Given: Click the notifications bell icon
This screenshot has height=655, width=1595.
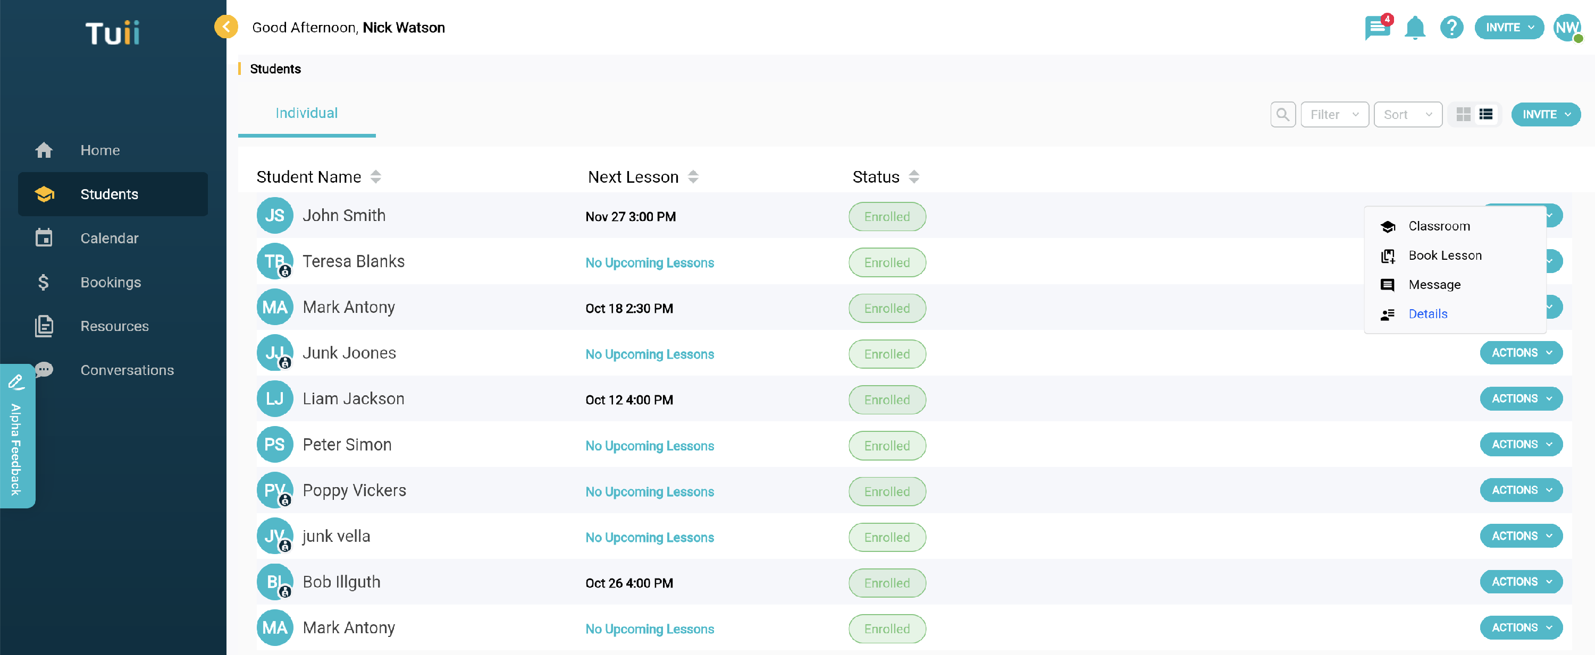Looking at the screenshot, I should click(1414, 28).
